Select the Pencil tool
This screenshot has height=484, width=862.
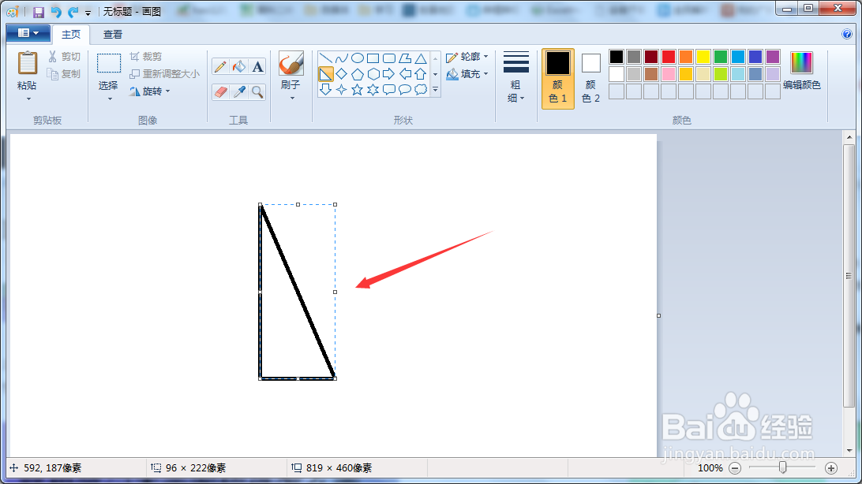(x=220, y=66)
